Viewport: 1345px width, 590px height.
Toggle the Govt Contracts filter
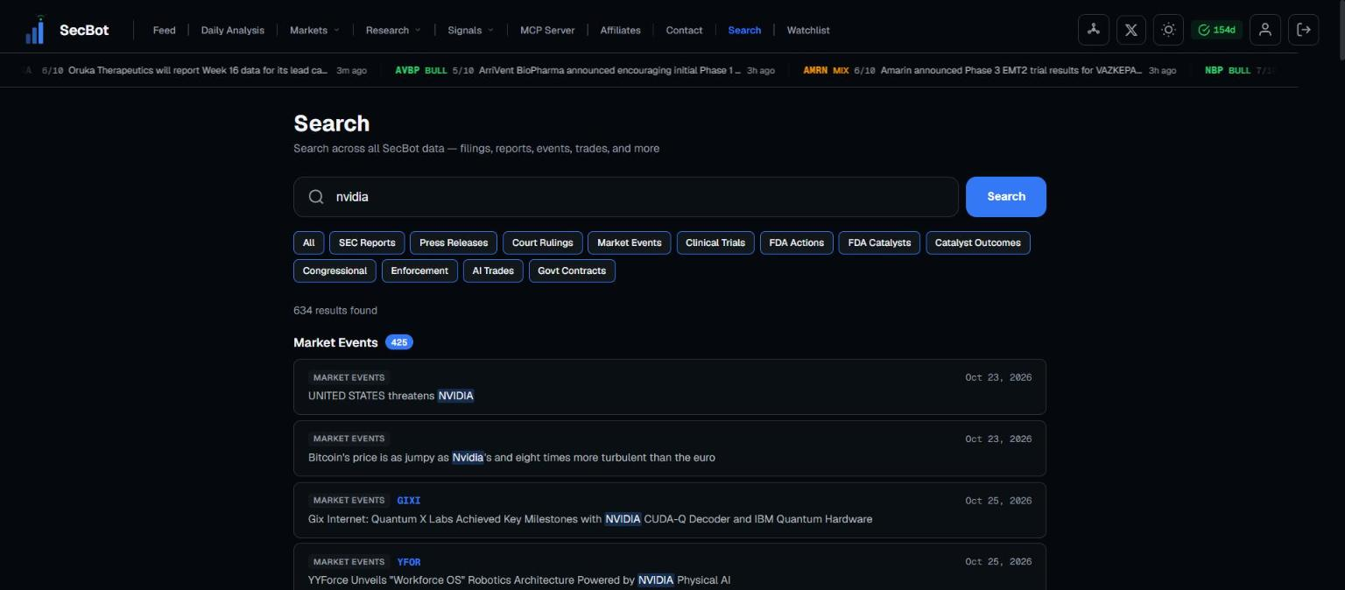[x=572, y=270]
